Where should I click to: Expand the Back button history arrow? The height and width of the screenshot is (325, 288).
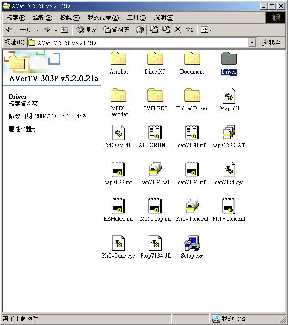[x=37, y=30]
